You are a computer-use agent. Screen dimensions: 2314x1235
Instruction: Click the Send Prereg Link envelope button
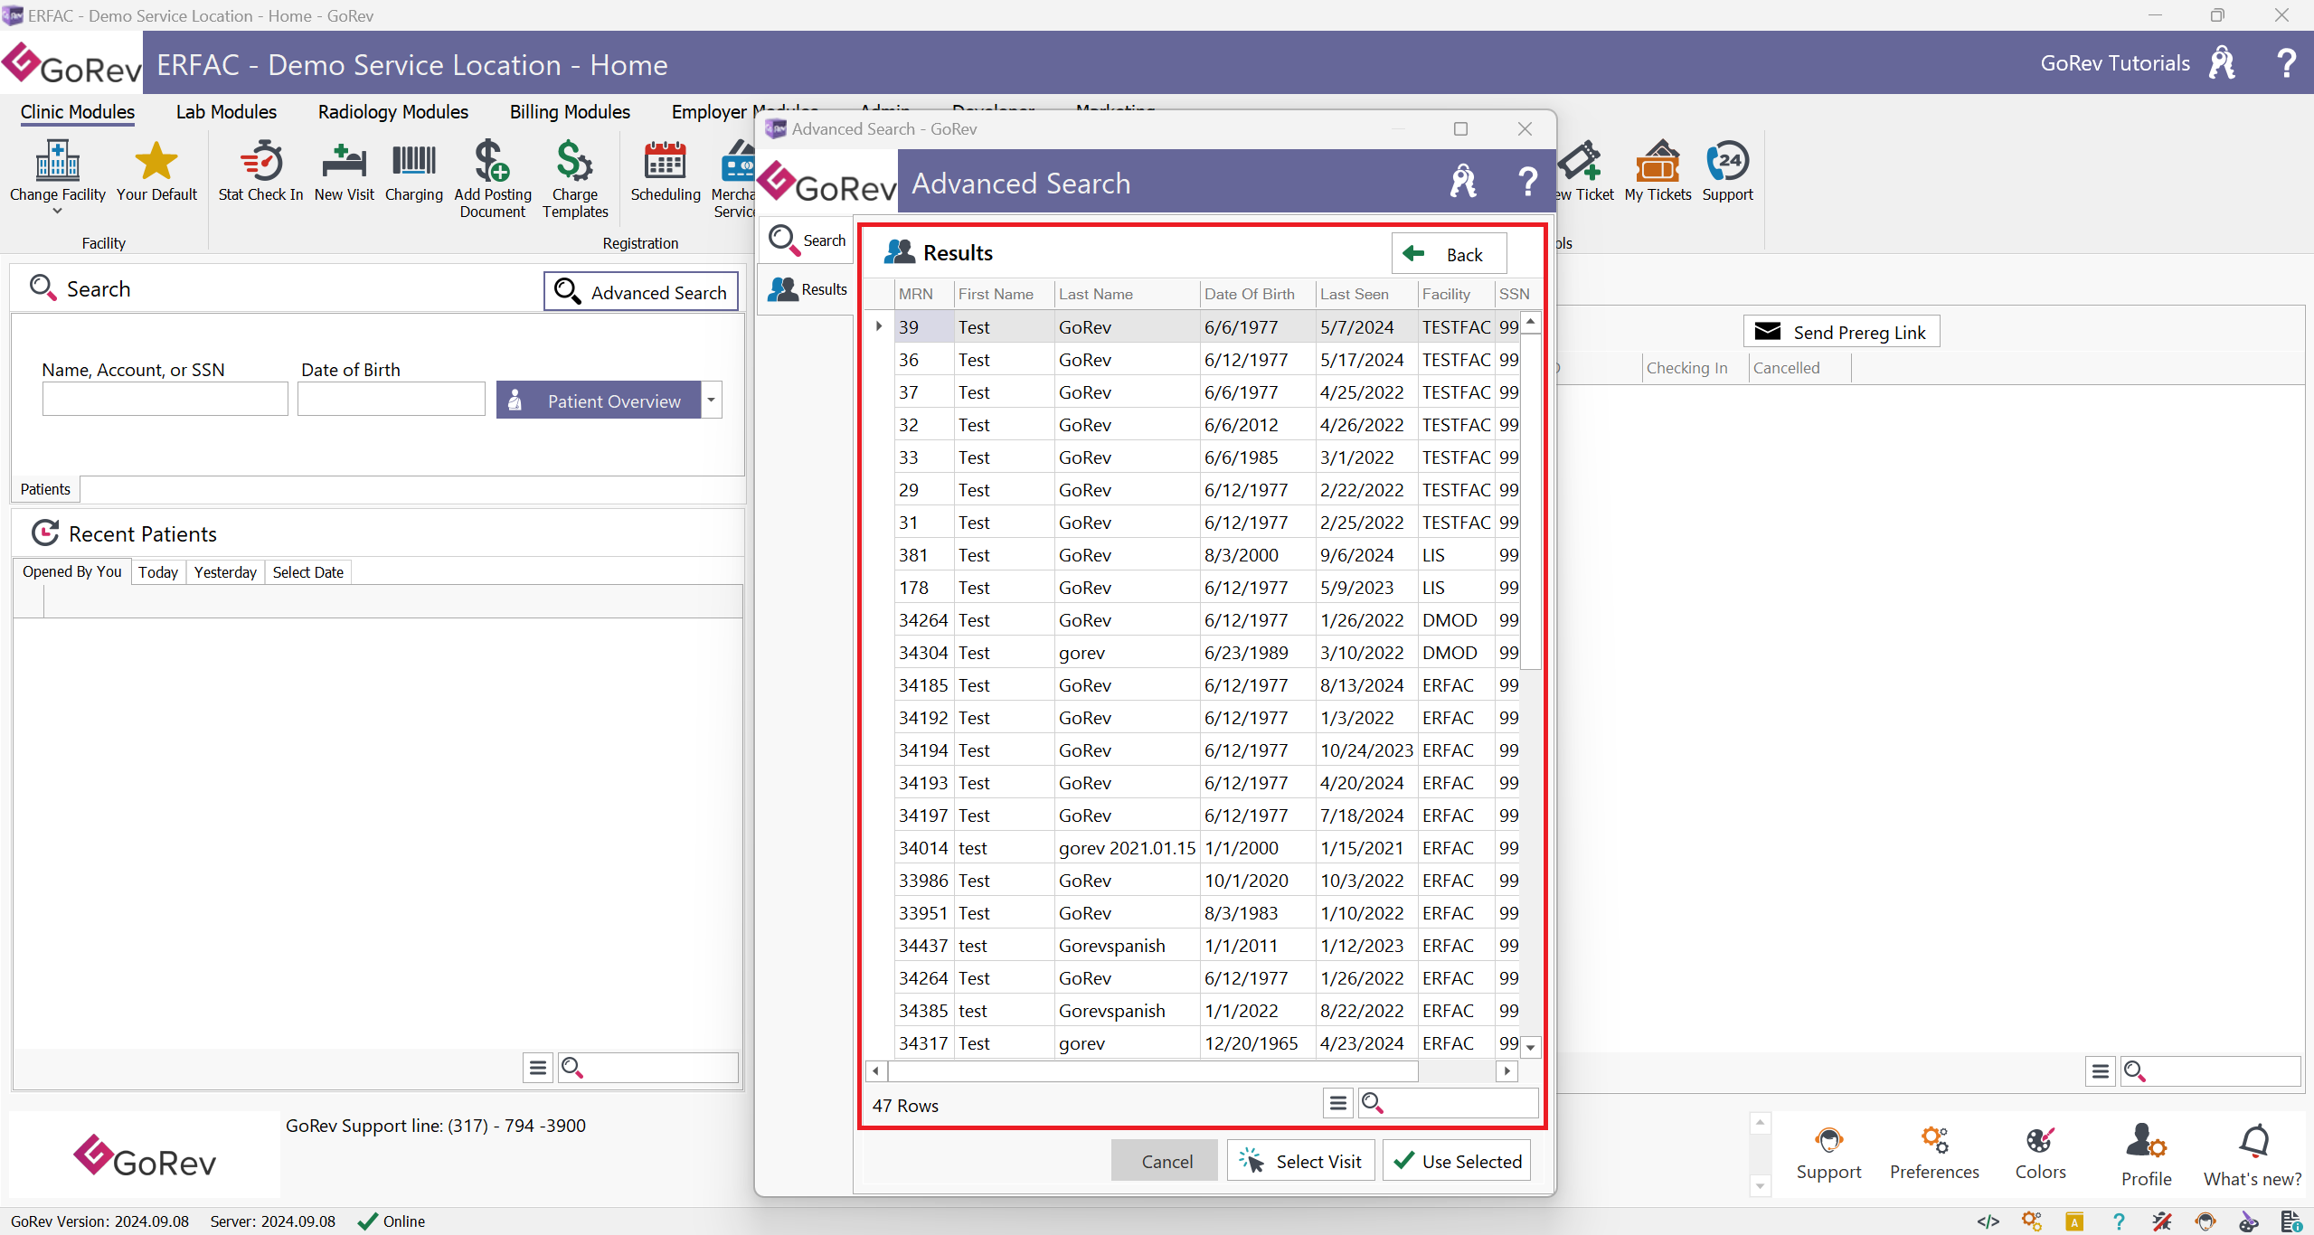click(1841, 332)
